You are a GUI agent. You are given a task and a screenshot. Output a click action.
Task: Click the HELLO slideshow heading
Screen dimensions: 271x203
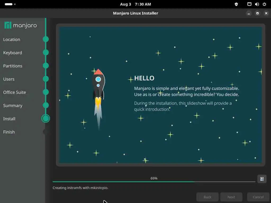tap(144, 78)
